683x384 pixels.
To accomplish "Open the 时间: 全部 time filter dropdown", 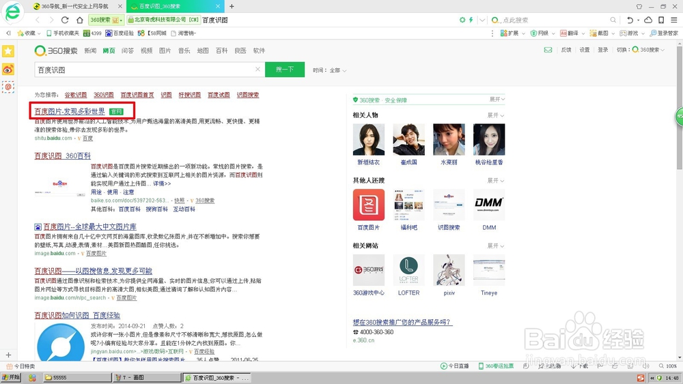I will [329, 70].
